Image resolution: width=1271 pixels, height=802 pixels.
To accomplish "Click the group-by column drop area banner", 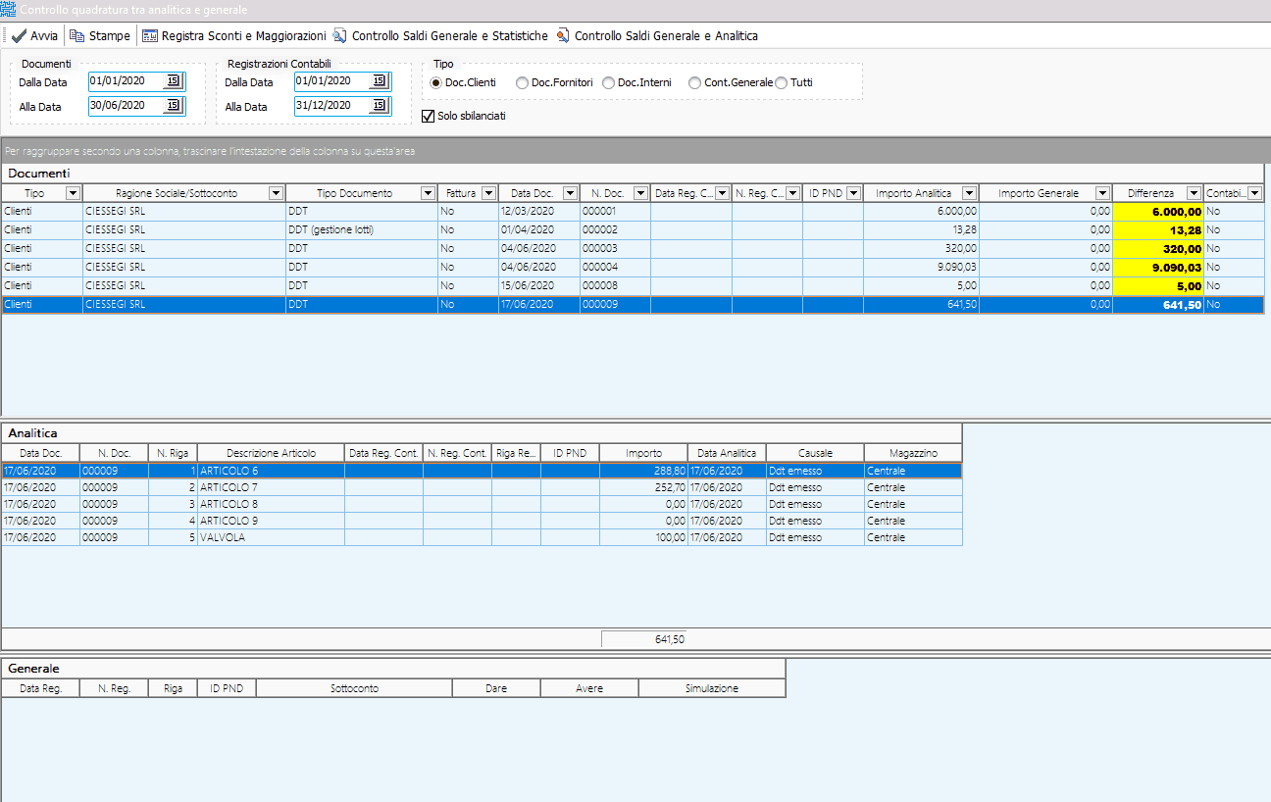I will point(635,151).
